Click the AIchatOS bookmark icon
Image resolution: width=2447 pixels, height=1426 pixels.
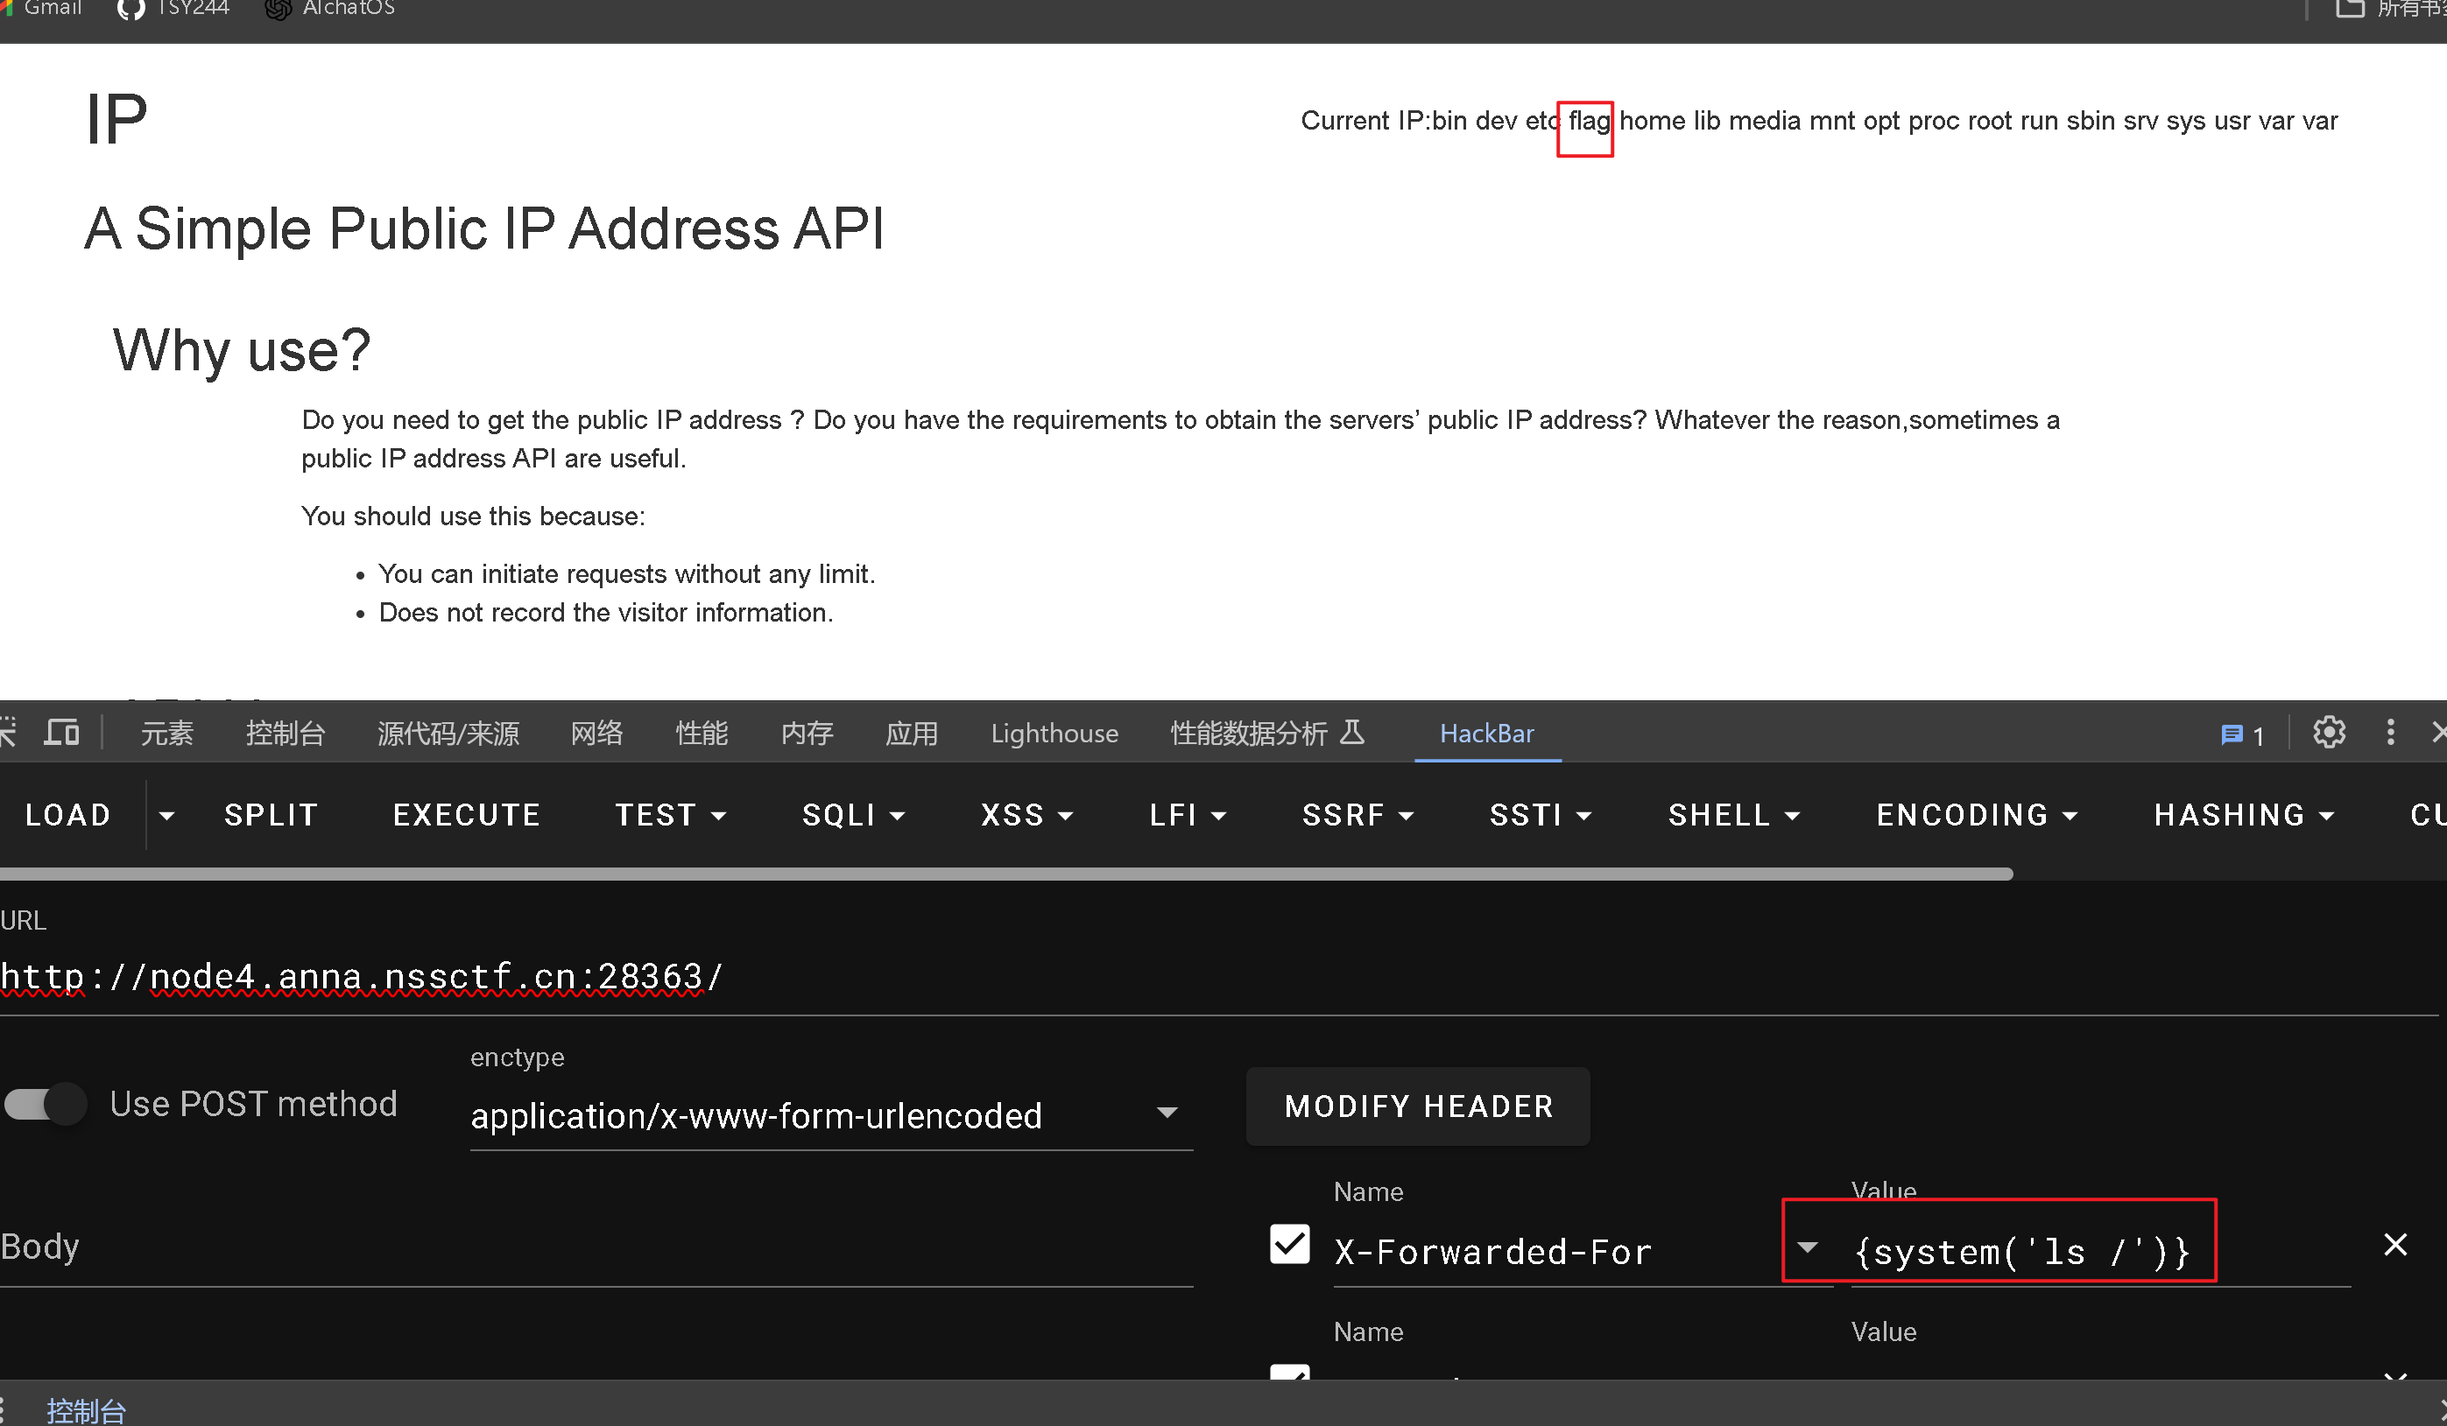(279, 9)
